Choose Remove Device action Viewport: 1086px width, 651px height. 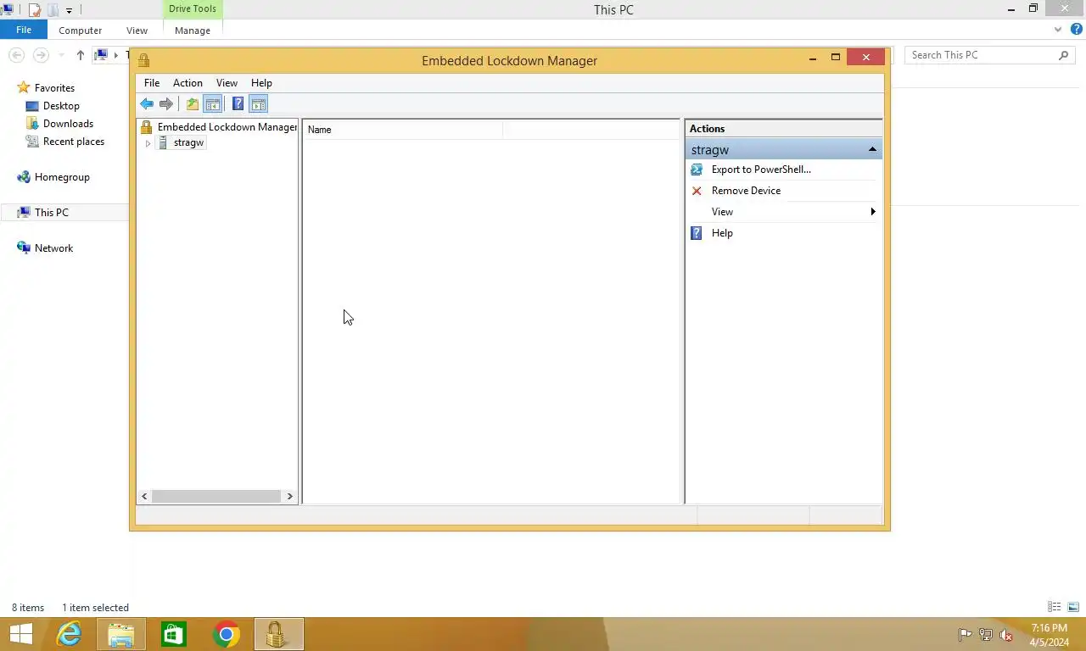coord(746,191)
